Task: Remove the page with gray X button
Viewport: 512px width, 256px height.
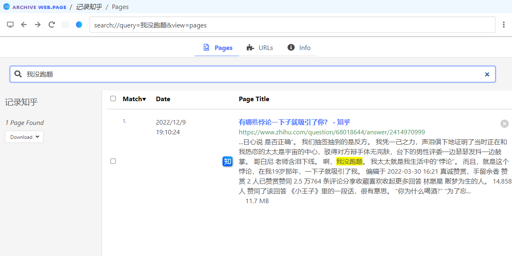Action: click(505, 124)
